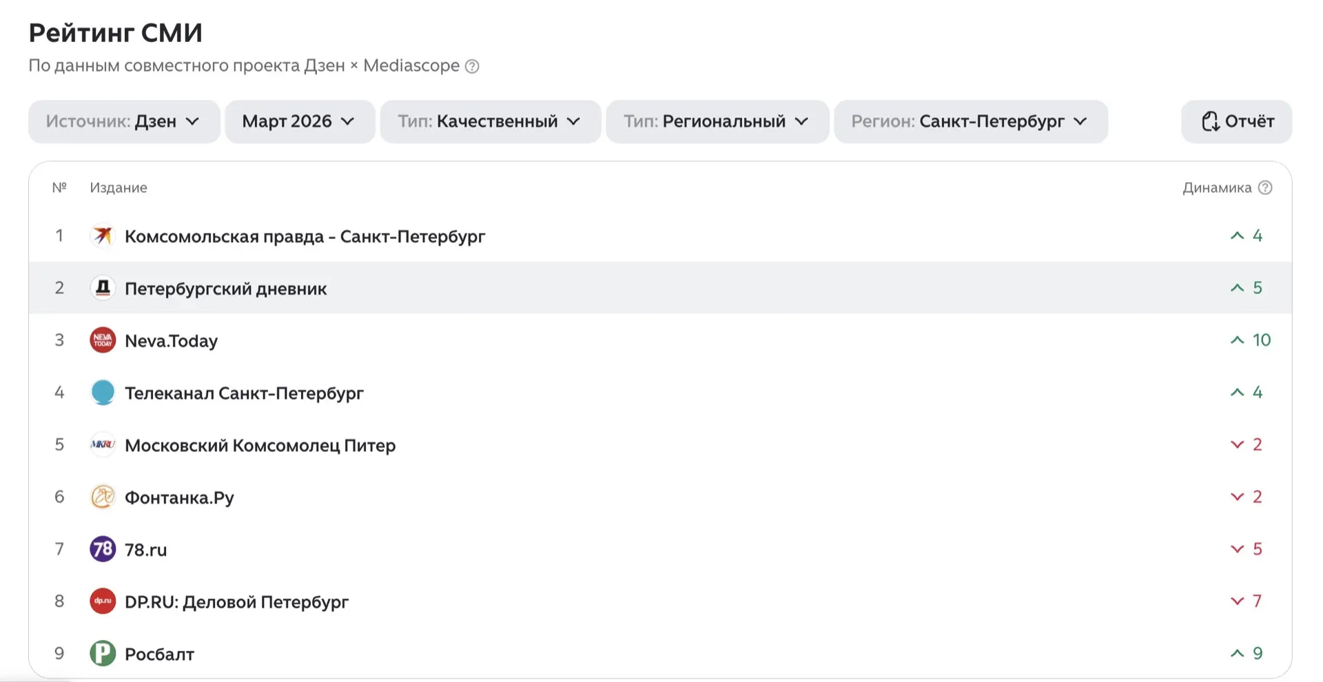This screenshot has height=682, width=1323.
Task: Click the purple 78.ru logo icon
Action: 103,549
